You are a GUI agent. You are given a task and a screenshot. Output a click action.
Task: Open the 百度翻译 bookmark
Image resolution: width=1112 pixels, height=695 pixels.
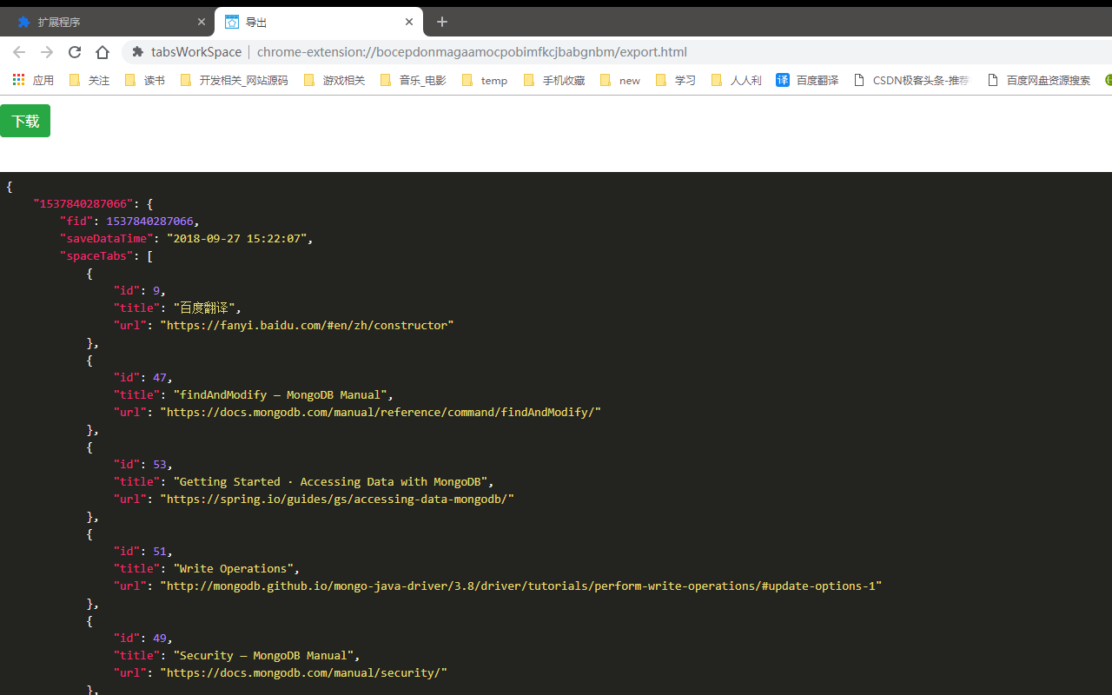point(807,80)
